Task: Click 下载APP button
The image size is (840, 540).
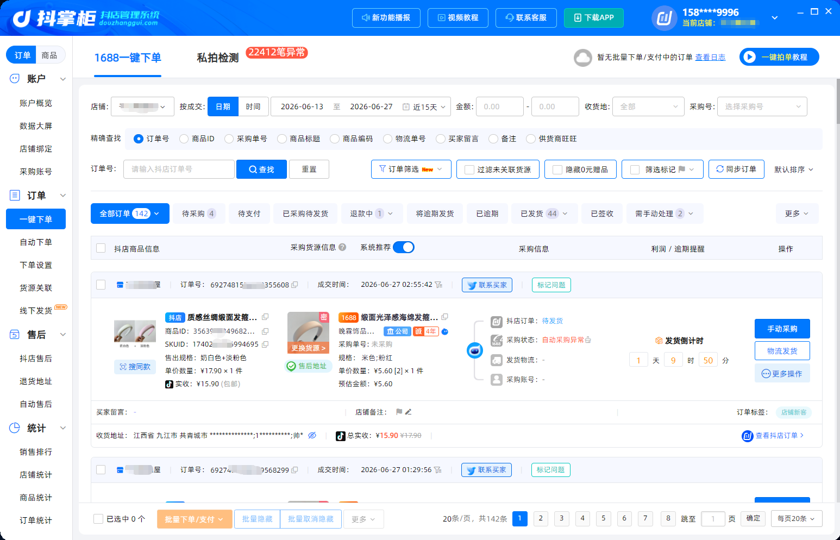Action: (594, 18)
